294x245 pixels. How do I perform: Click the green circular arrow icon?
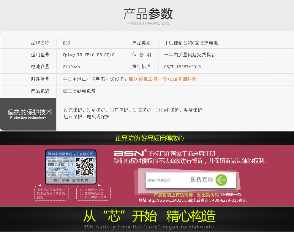[221, 180]
